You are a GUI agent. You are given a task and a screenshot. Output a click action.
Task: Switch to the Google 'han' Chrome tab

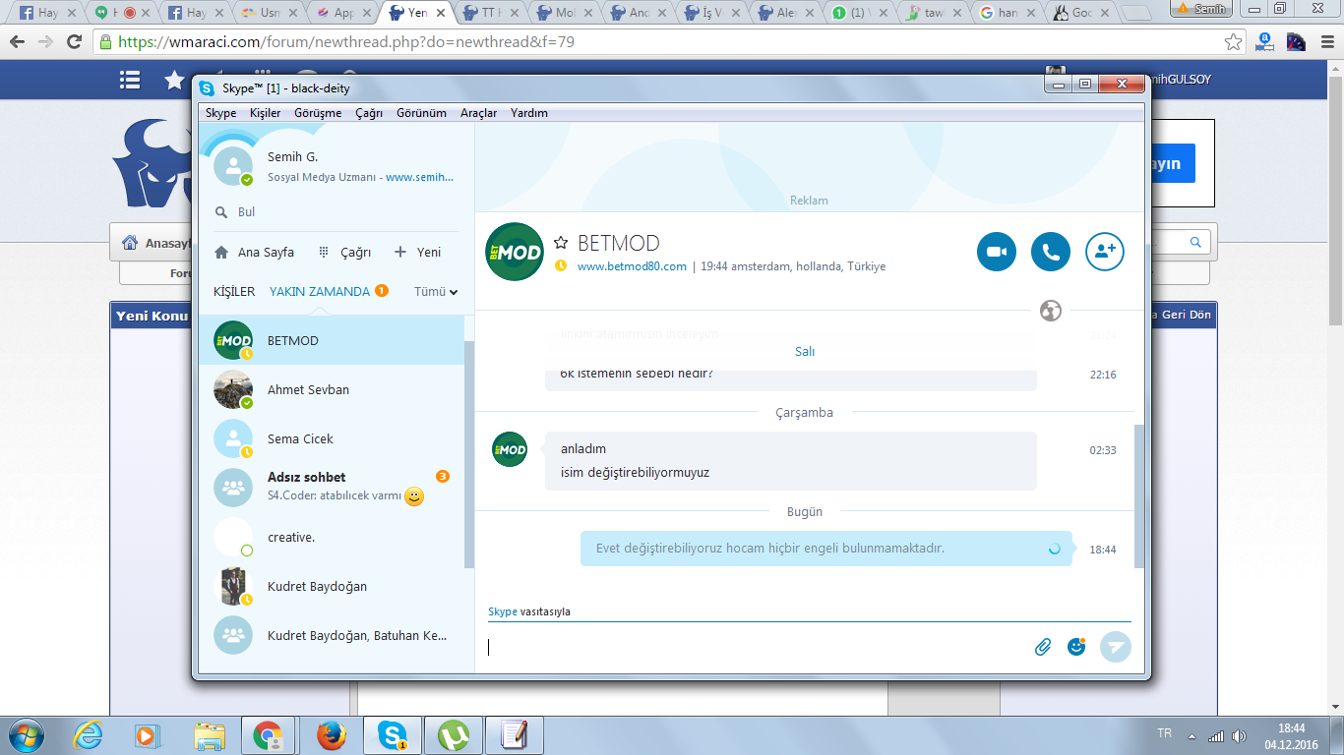[x=1007, y=14]
